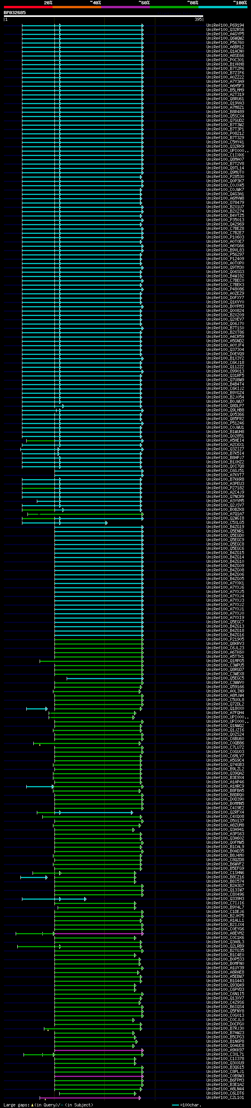The image size is (251, 1108).
Task: Click the white query sequence bar
Action: coord(104,17)
